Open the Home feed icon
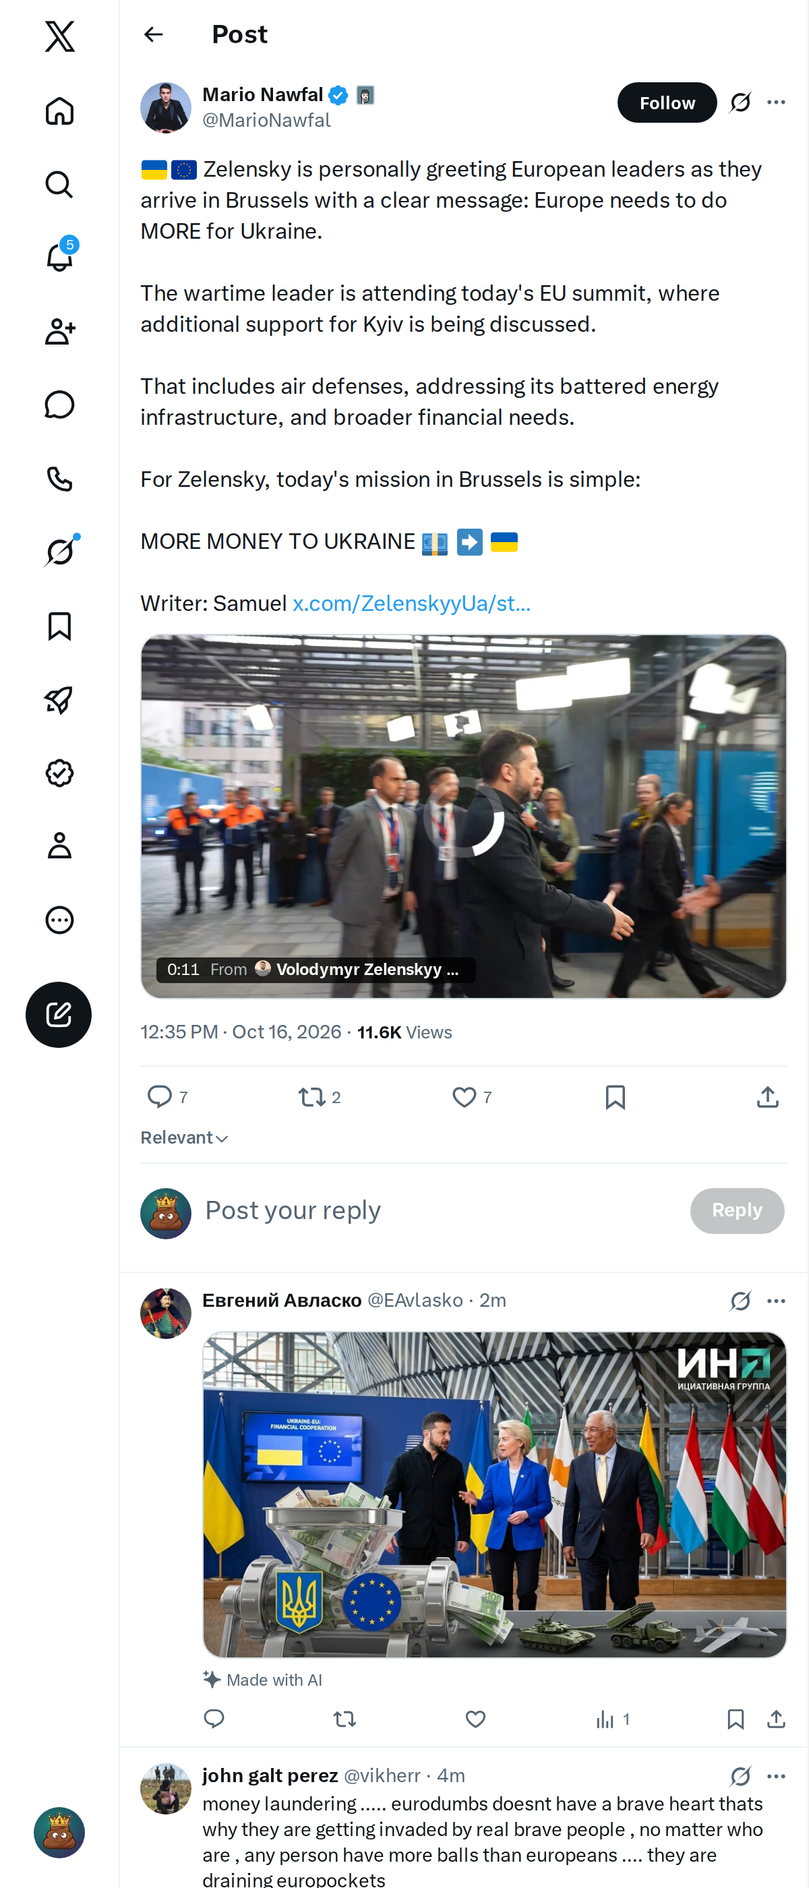The width and height of the screenshot is (809, 1888). click(x=59, y=111)
